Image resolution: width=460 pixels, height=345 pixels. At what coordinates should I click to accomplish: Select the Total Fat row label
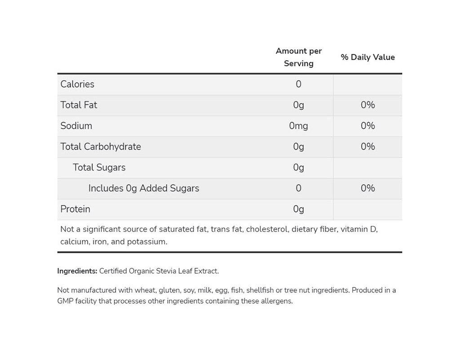coord(79,105)
